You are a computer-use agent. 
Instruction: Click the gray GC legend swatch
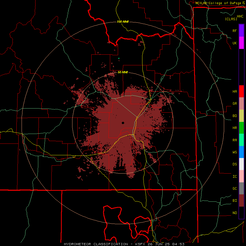[x=241, y=188]
